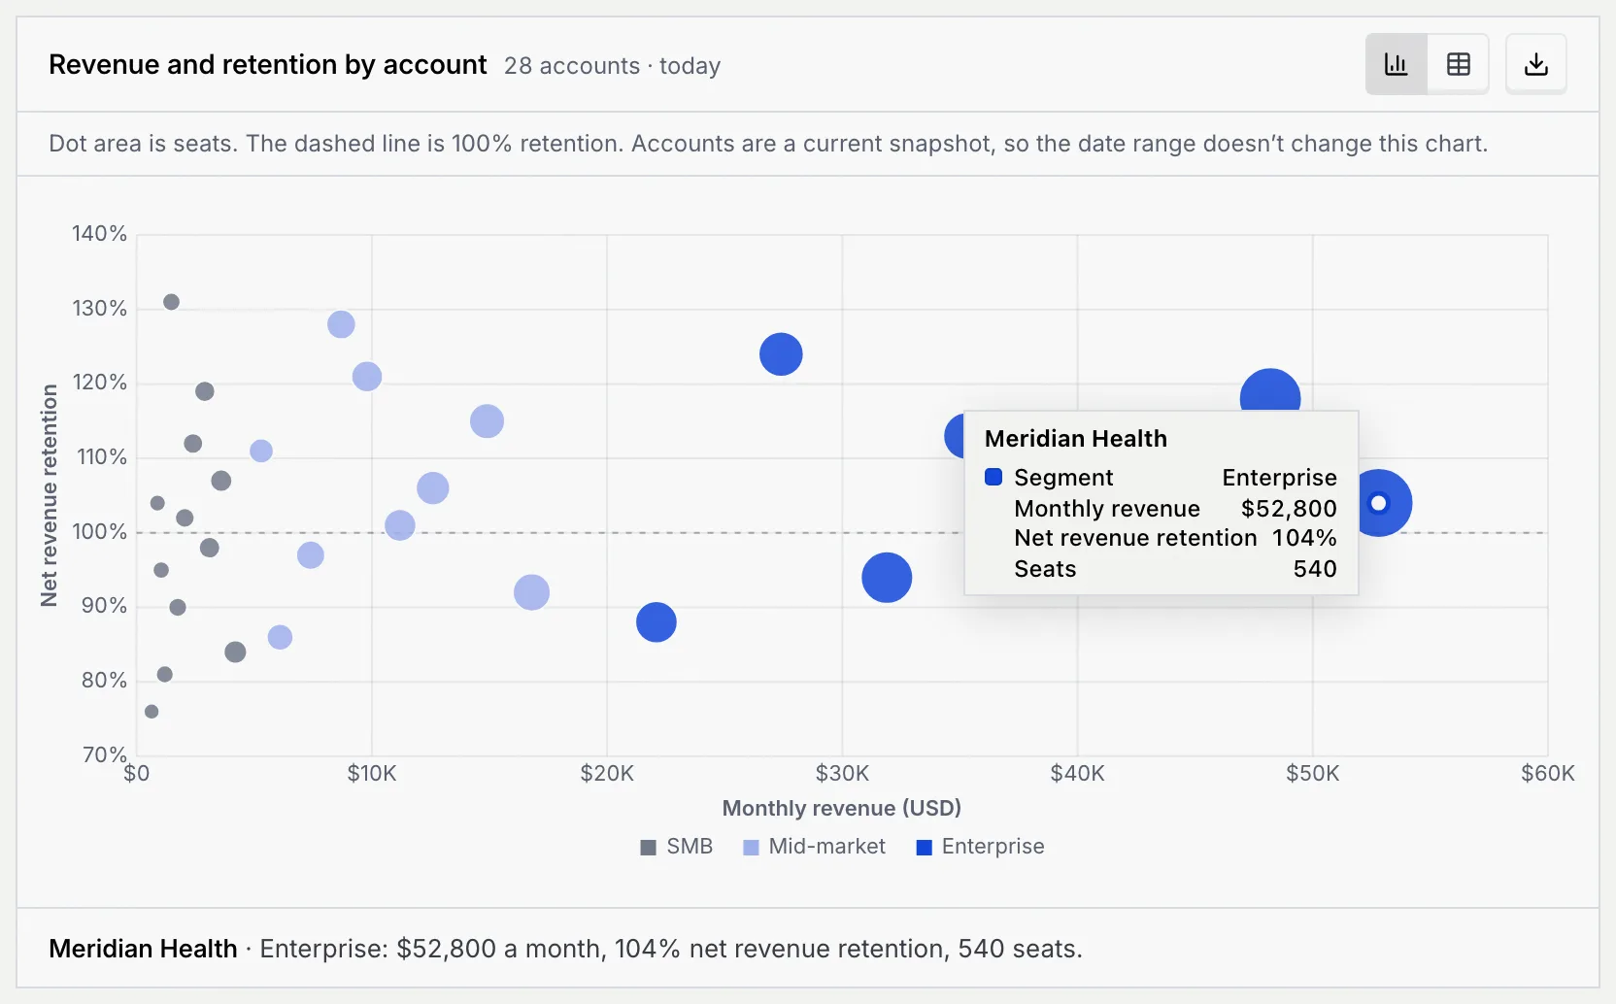The image size is (1616, 1004).
Task: Click Mid-market dot at 128% retention
Action: 341,324
